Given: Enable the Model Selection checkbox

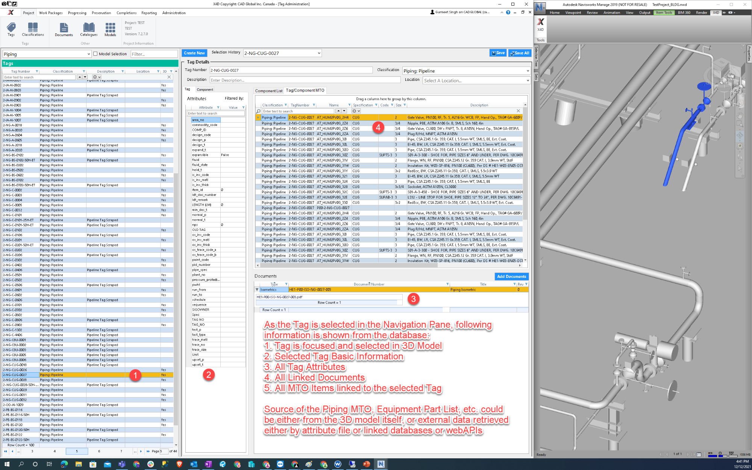Looking at the screenshot, I should pos(96,54).
